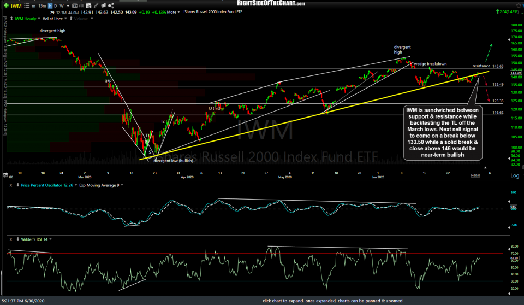Switch to monthly 'm' timeframe
Screen dimensions: 524x305
click(x=33, y=5)
